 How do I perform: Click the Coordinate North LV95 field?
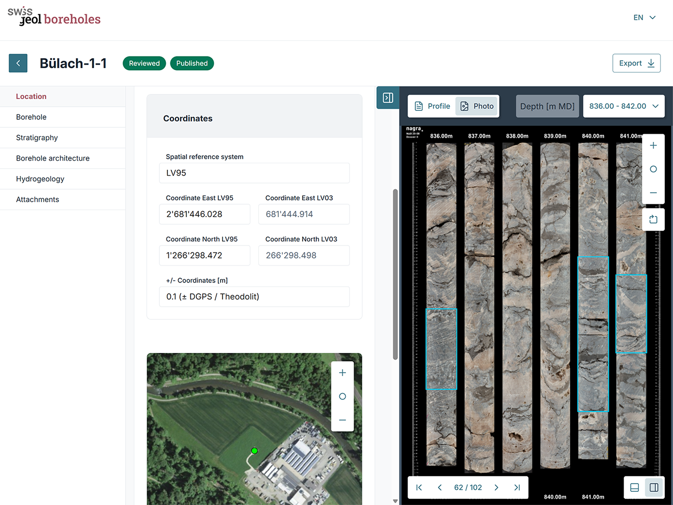pos(204,255)
